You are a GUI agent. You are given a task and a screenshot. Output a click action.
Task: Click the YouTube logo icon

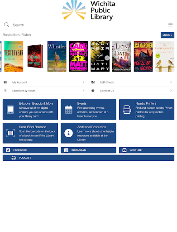click(124, 150)
